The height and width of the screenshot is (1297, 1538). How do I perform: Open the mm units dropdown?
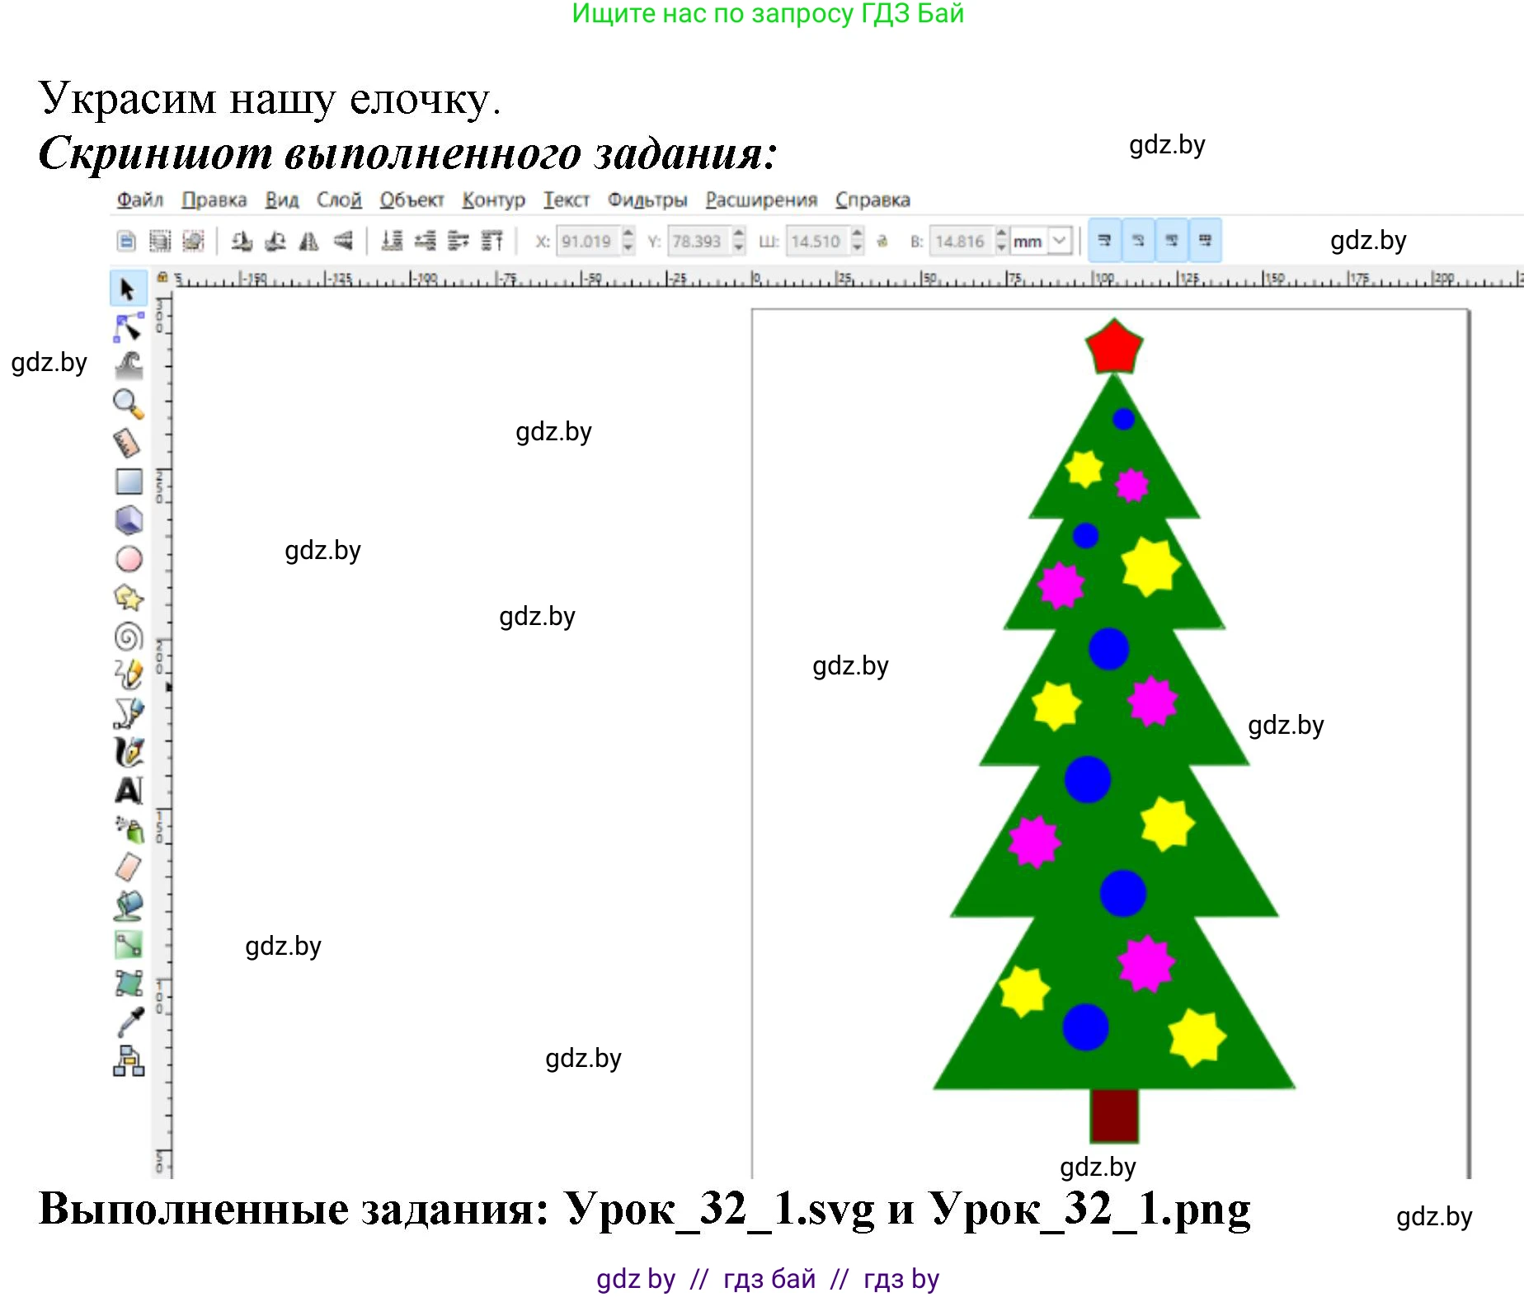pos(1060,241)
